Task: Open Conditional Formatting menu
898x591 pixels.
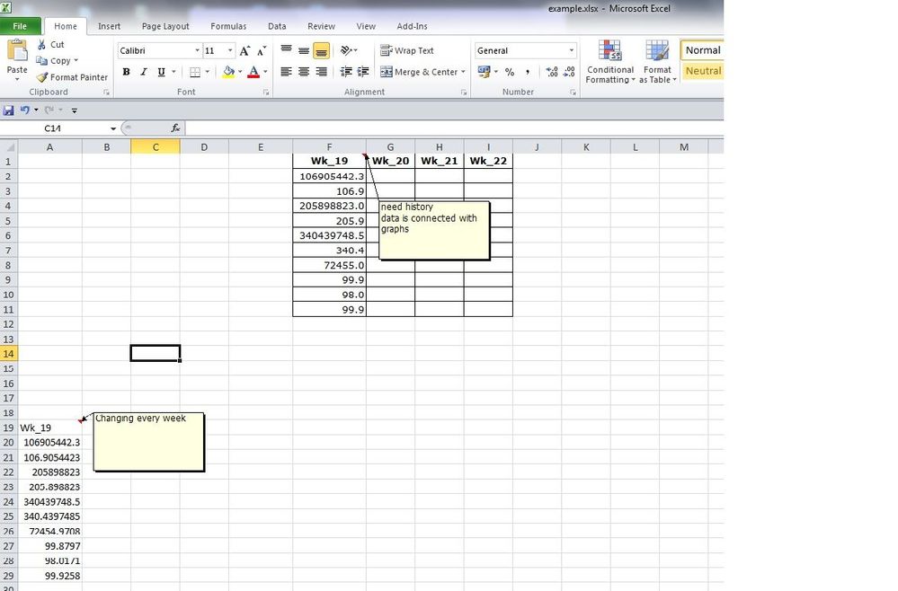Action: (x=610, y=62)
